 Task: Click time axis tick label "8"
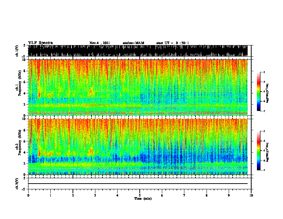(207, 195)
